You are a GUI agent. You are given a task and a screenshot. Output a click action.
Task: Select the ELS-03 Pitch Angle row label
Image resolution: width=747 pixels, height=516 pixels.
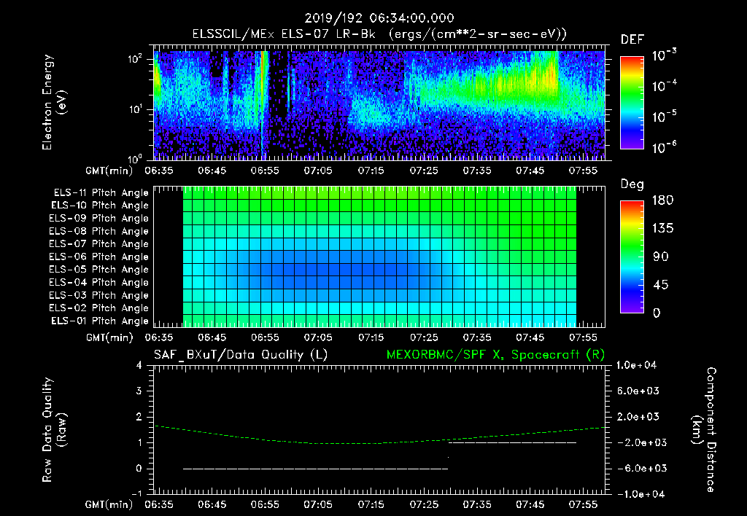click(x=99, y=295)
